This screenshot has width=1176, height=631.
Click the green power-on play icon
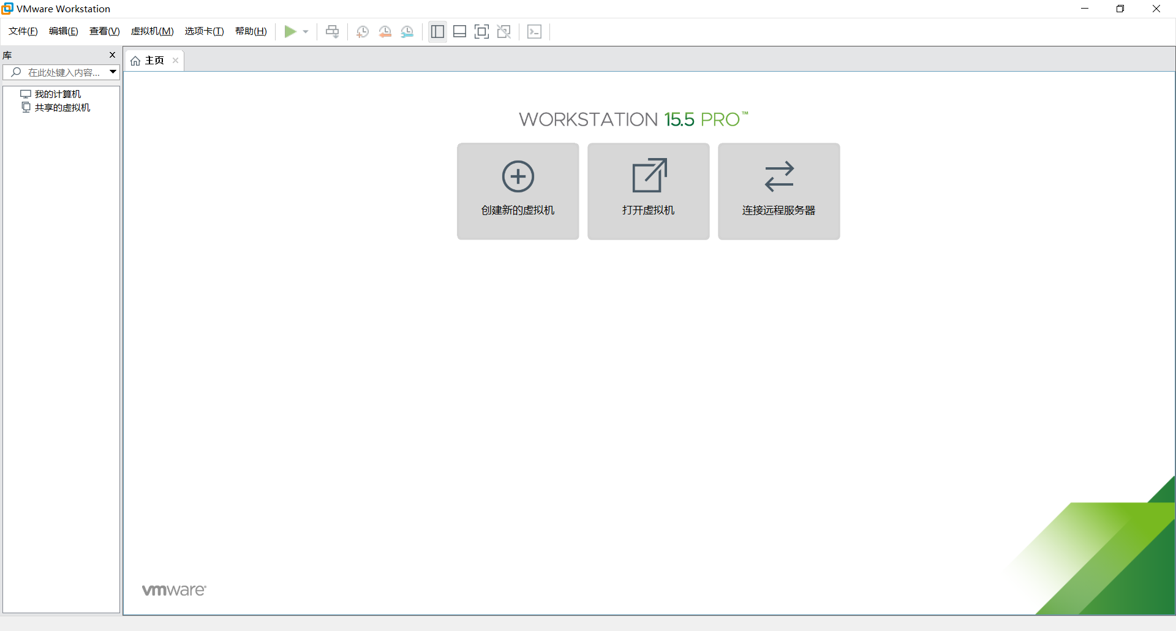coord(290,31)
